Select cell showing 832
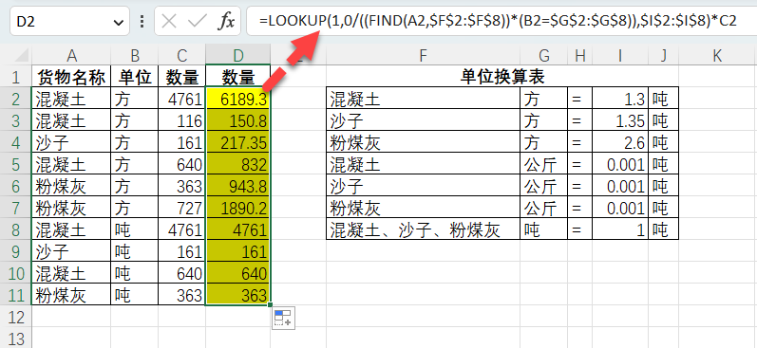This screenshot has height=348, width=757. 238,164
